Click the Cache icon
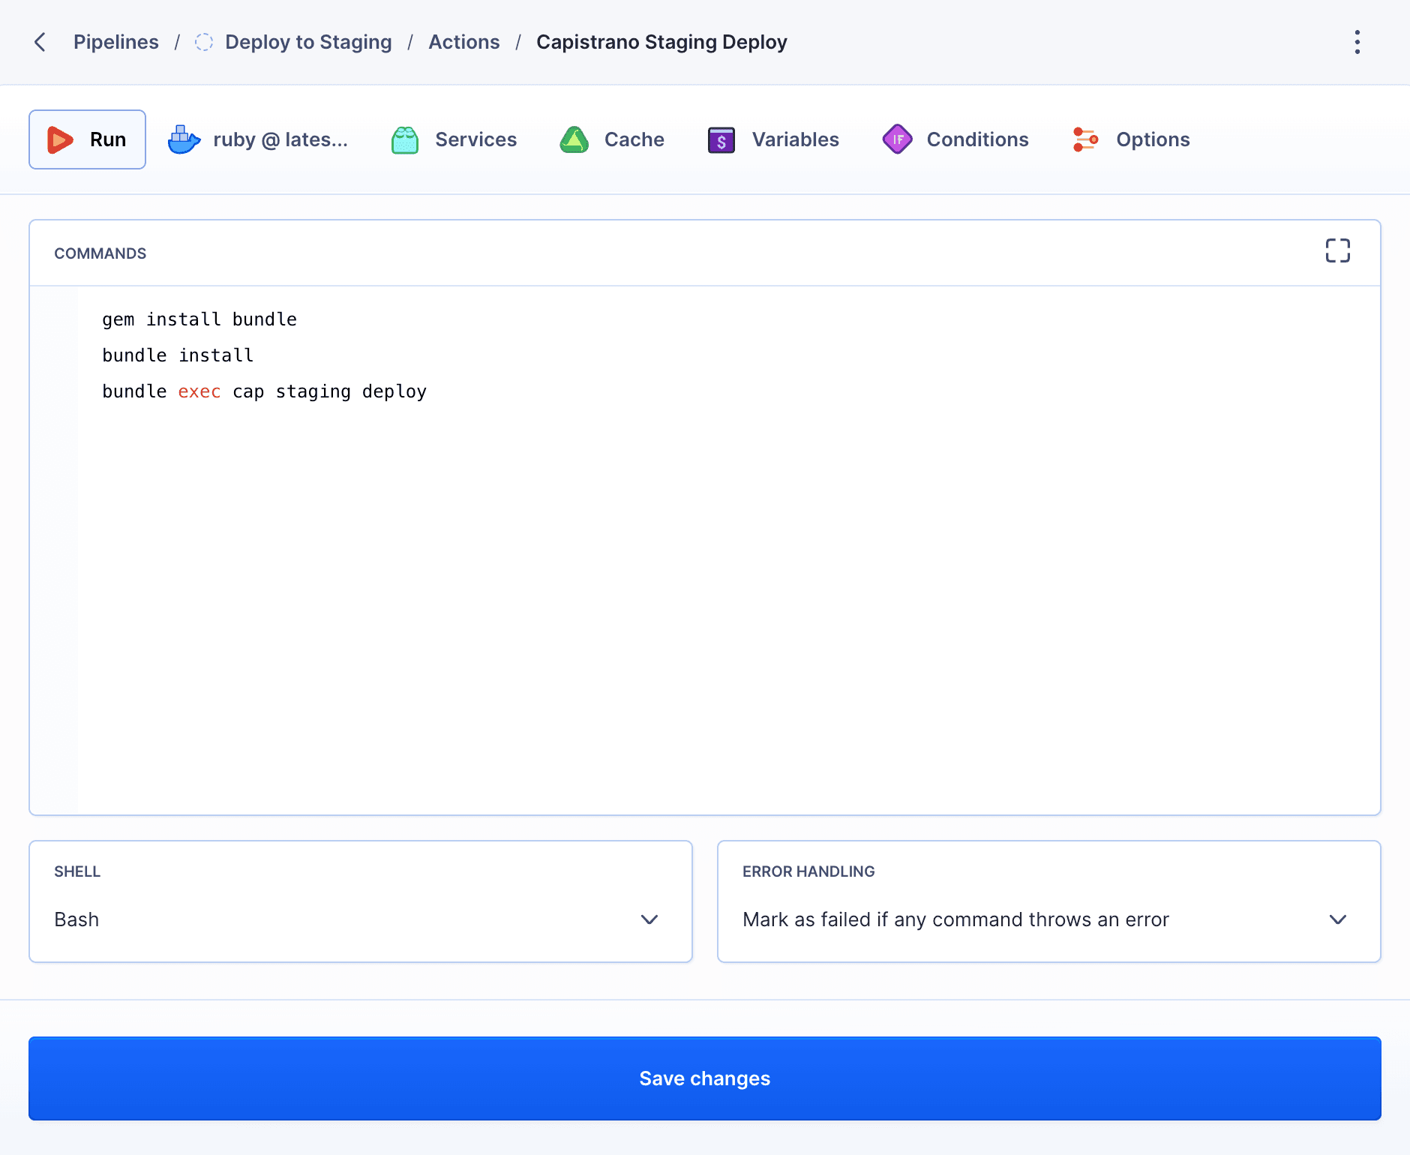Screen dimensions: 1410x1155 tap(574, 139)
